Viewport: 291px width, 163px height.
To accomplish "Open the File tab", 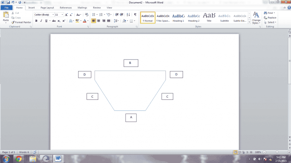I will pos(7,8).
